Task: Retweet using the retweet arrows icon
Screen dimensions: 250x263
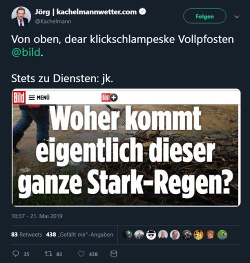Action: [x=48, y=253]
